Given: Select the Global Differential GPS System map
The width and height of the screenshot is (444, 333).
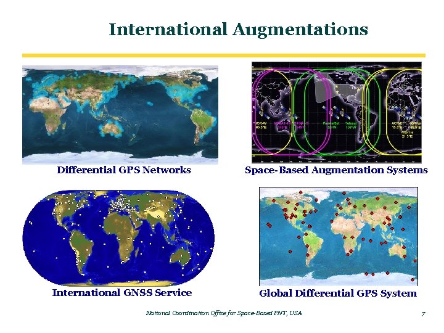Looking at the screenshot, I should 339,236.
